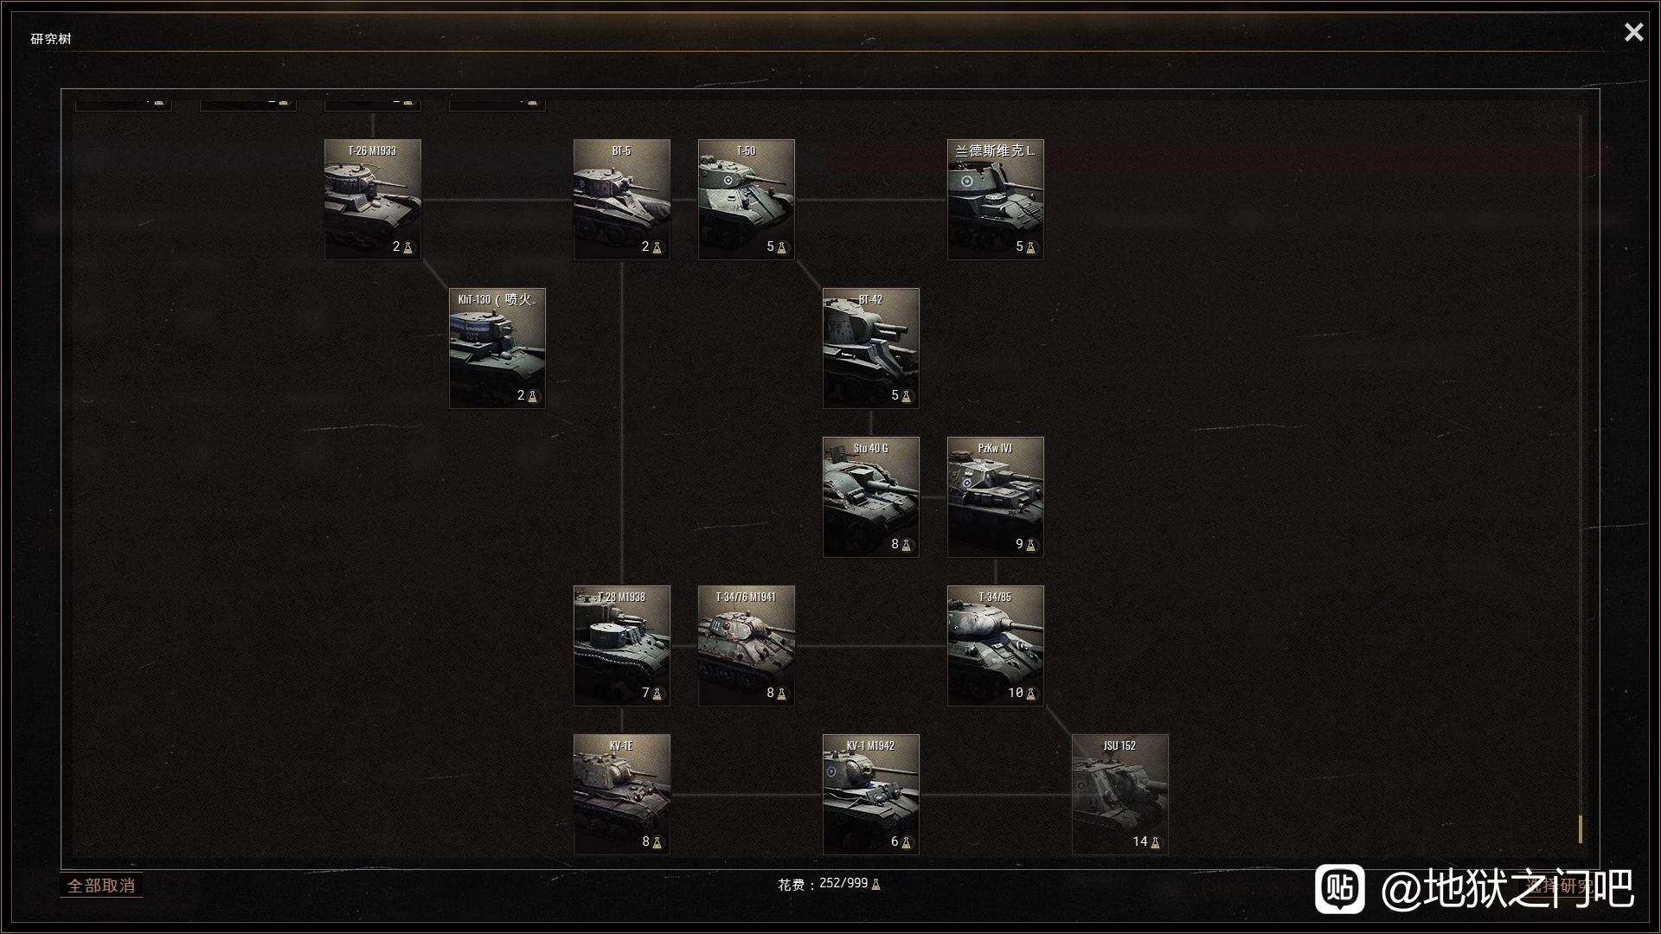
Task: Choose the PzKw IVJ tank card
Action: click(x=995, y=497)
